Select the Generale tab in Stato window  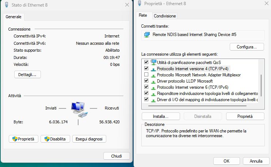(14, 17)
